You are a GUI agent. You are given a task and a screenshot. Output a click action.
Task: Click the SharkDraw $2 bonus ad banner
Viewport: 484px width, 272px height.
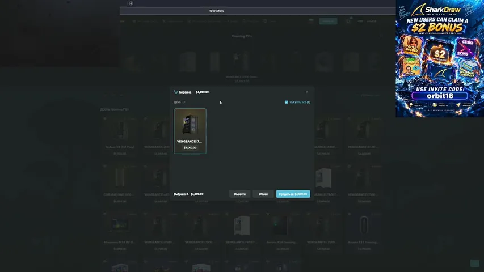point(440,58)
